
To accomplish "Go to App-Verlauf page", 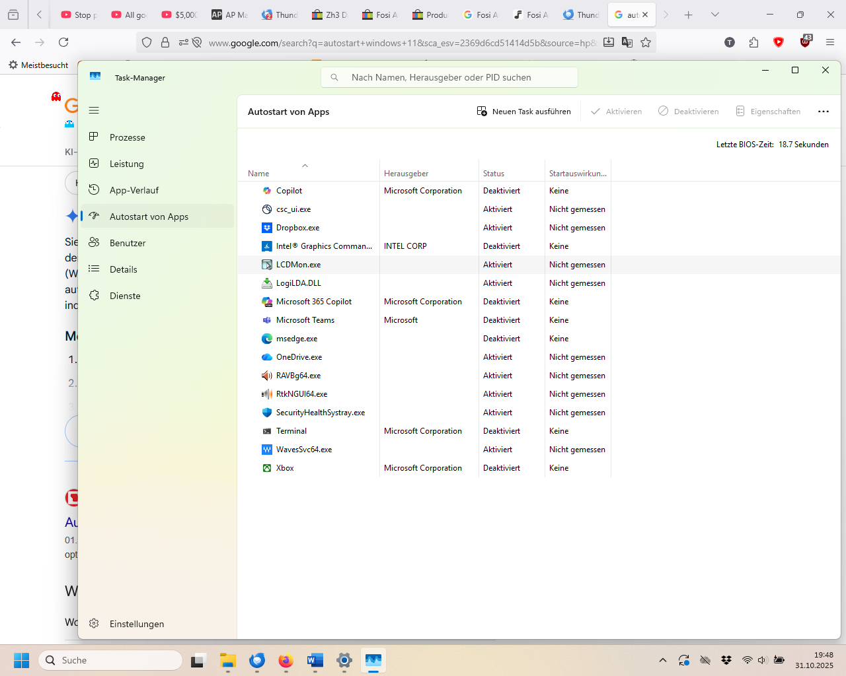I will (x=134, y=190).
